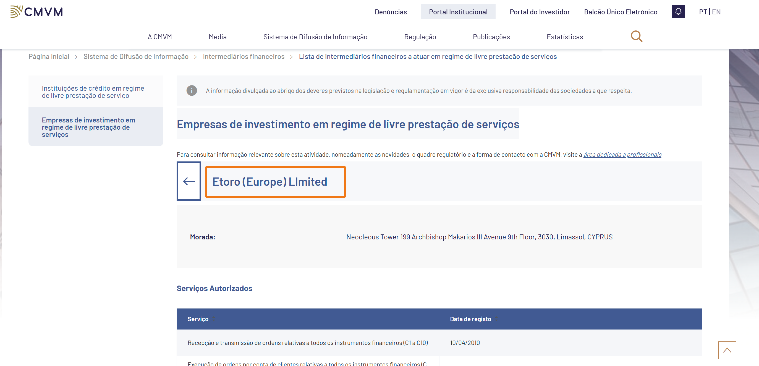The width and height of the screenshot is (759, 366).
Task: Open the Media menu
Action: tap(218, 37)
